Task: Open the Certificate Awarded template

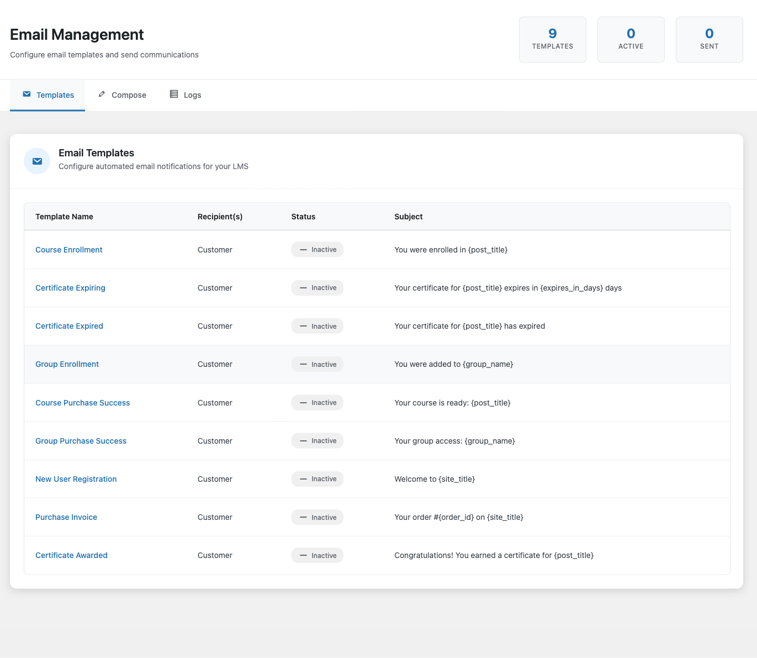Action: 71,555
